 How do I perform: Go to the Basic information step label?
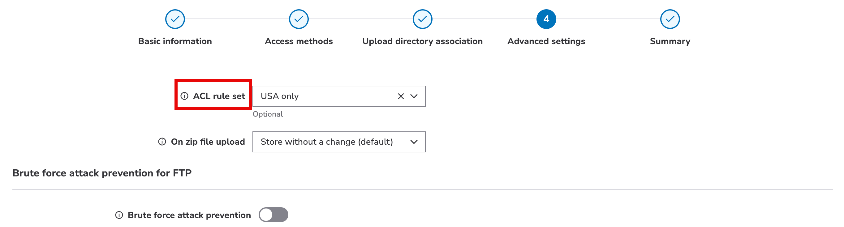(x=175, y=41)
